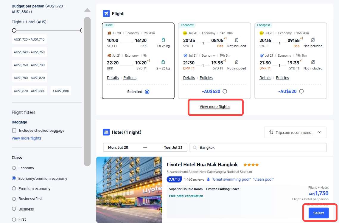This screenshot has height=223, width=339.
Task: Click the Bangkok hotel search field
Action: (258, 148)
